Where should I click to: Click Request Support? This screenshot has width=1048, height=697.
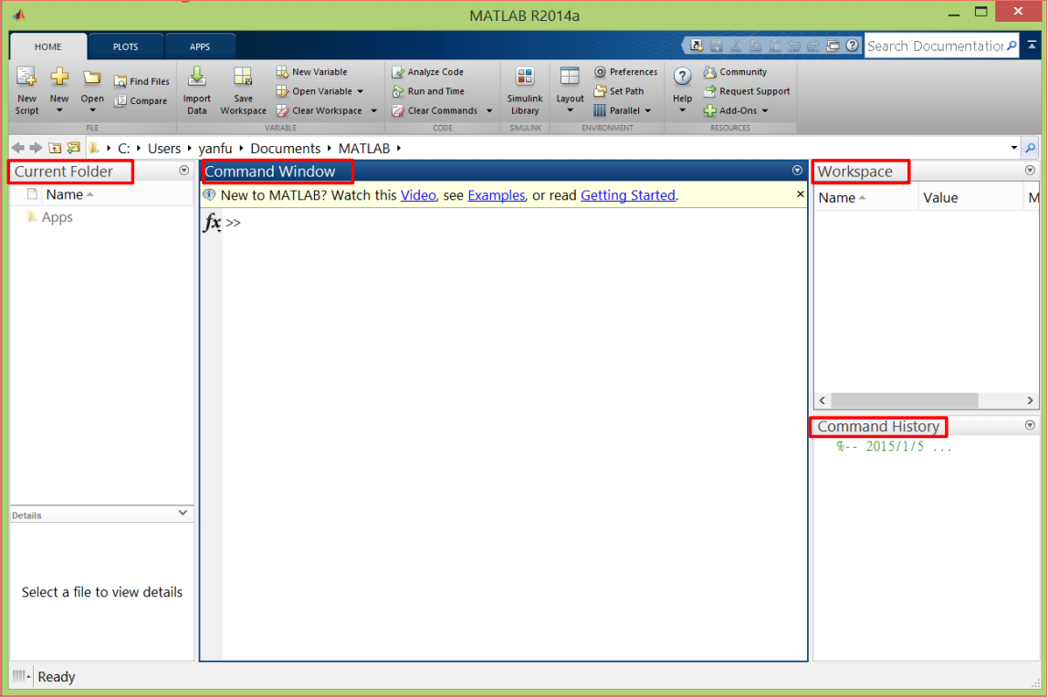[x=747, y=91]
